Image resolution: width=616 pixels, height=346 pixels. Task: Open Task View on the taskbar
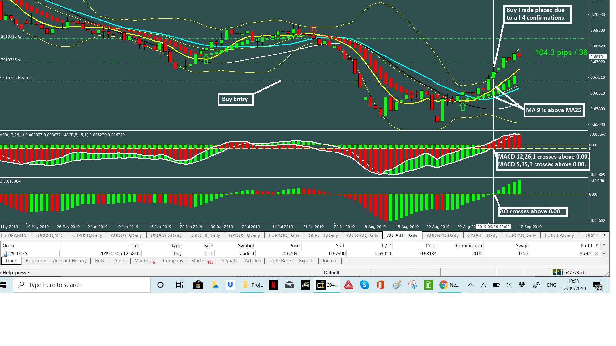180,285
